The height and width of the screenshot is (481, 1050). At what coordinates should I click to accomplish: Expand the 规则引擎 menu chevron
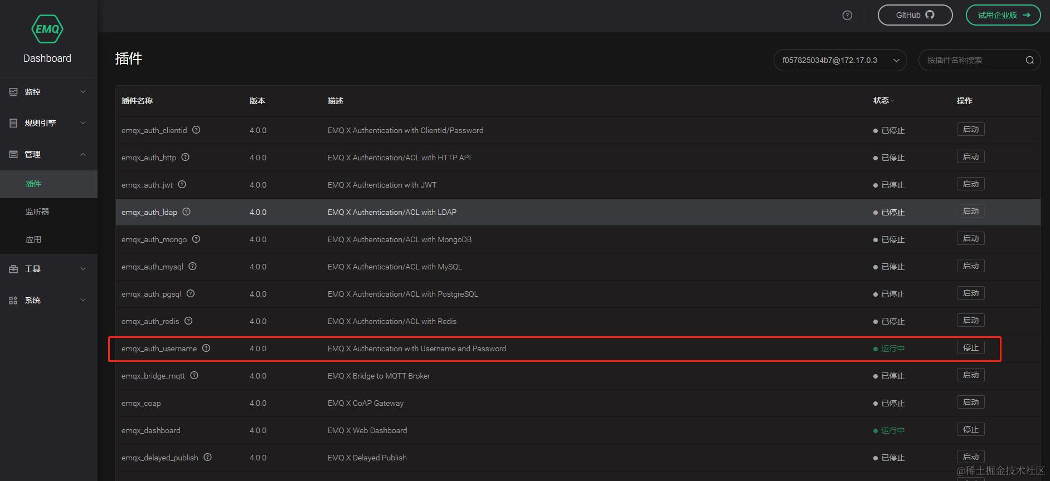pos(83,123)
